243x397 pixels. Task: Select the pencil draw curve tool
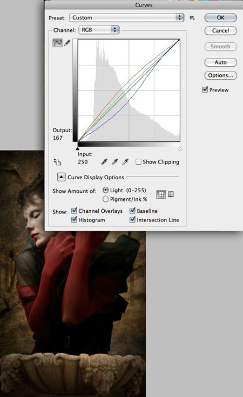pos(67,43)
